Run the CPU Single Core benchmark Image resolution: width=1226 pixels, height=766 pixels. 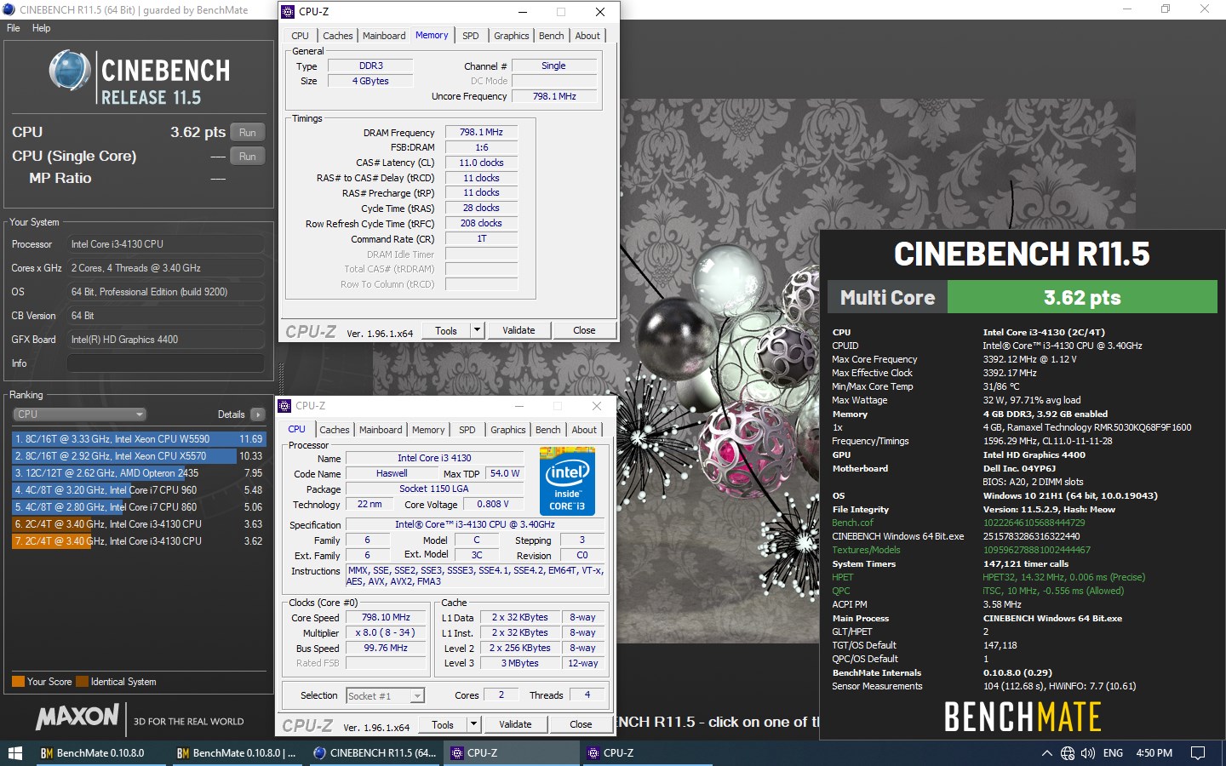[248, 156]
